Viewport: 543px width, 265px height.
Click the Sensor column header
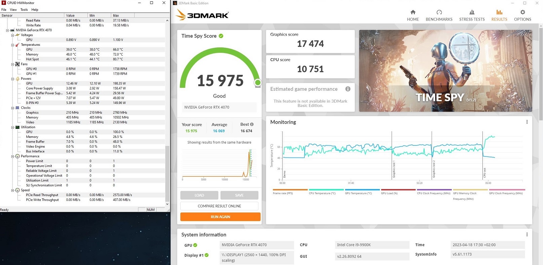pyautogui.click(x=32, y=15)
